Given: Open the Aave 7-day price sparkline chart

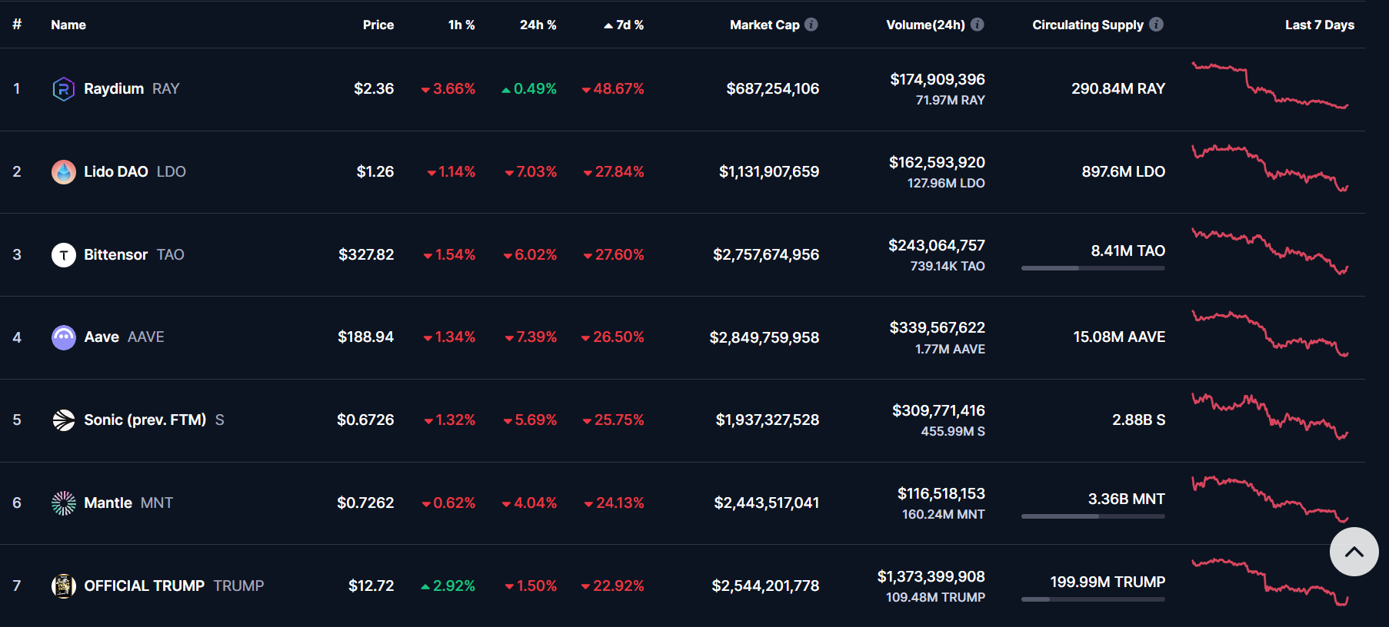Looking at the screenshot, I should click(1269, 335).
